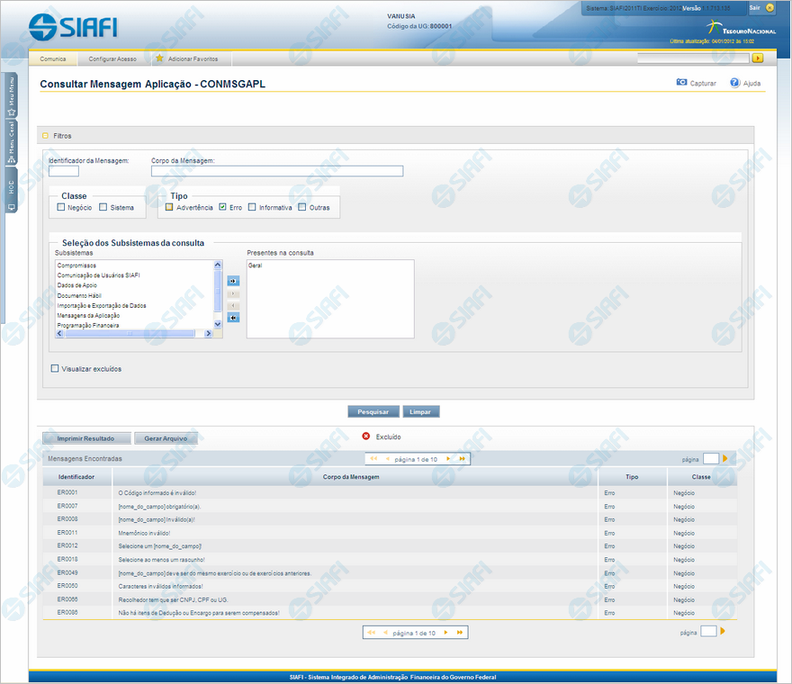Remove all subsystems with the double-left arrow
Viewport: 792px width, 684px height.
[232, 318]
